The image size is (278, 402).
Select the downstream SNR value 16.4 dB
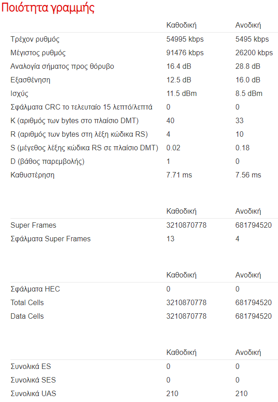click(179, 66)
